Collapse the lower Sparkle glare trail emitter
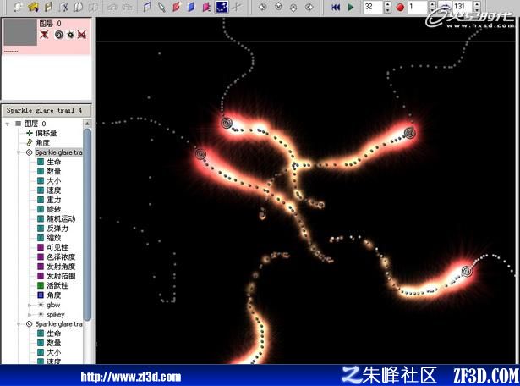This screenshot has width=520, height=386. [x=19, y=324]
